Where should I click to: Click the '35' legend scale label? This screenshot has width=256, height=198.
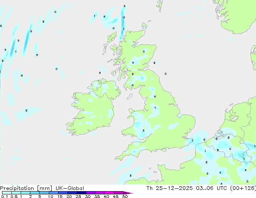coord(97,196)
